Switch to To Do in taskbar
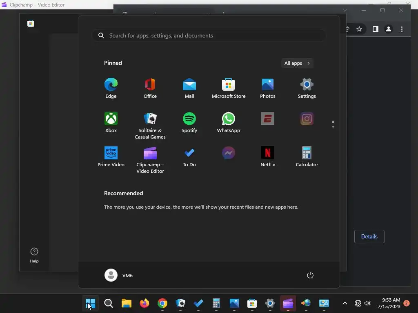This screenshot has width=418, height=313. coord(198,303)
